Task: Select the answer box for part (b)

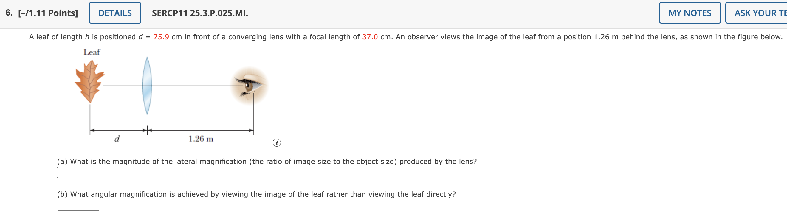Action: [78, 205]
